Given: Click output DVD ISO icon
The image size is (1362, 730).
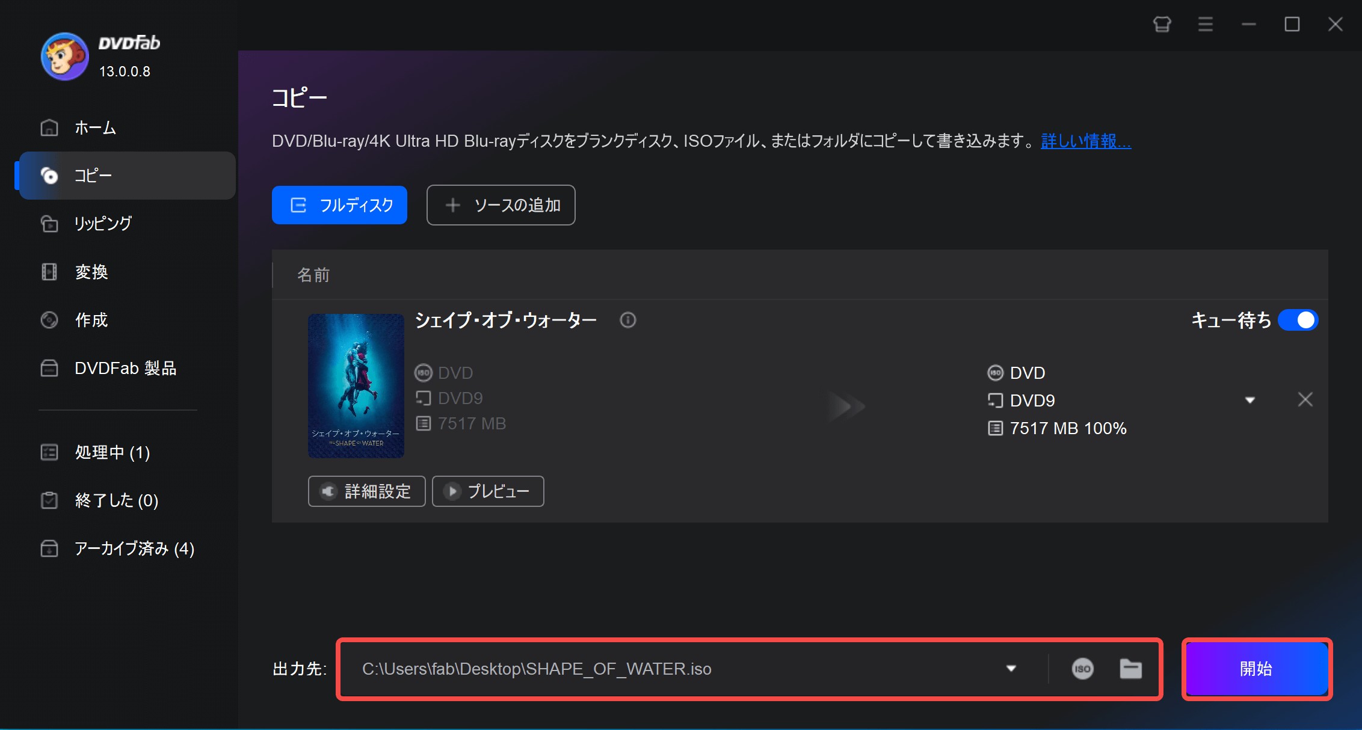Looking at the screenshot, I should click(996, 373).
